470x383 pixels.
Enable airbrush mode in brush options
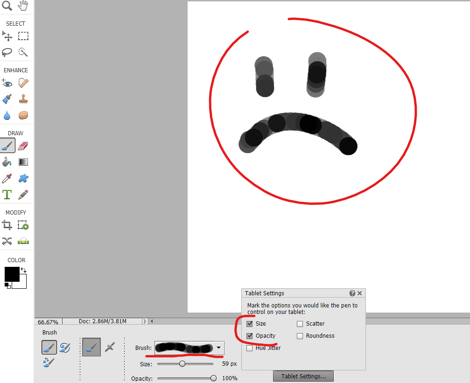pos(110,347)
